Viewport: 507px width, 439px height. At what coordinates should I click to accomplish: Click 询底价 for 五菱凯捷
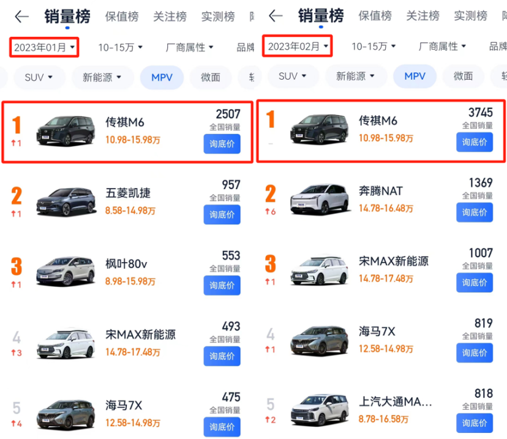pyautogui.click(x=222, y=215)
